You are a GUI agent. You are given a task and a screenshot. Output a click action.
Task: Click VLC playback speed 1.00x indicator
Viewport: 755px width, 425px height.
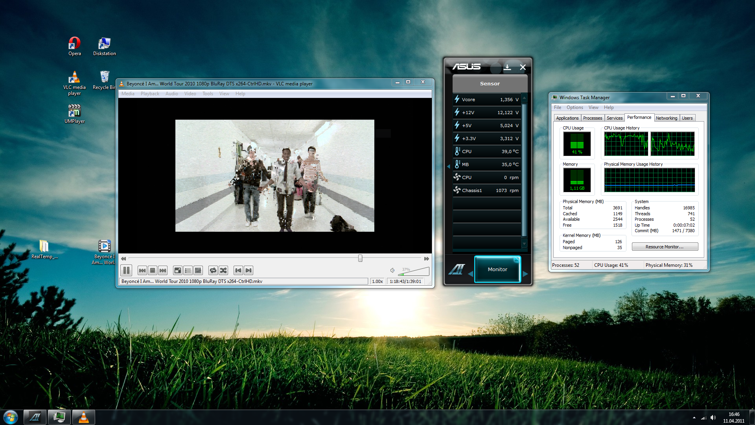coord(377,281)
